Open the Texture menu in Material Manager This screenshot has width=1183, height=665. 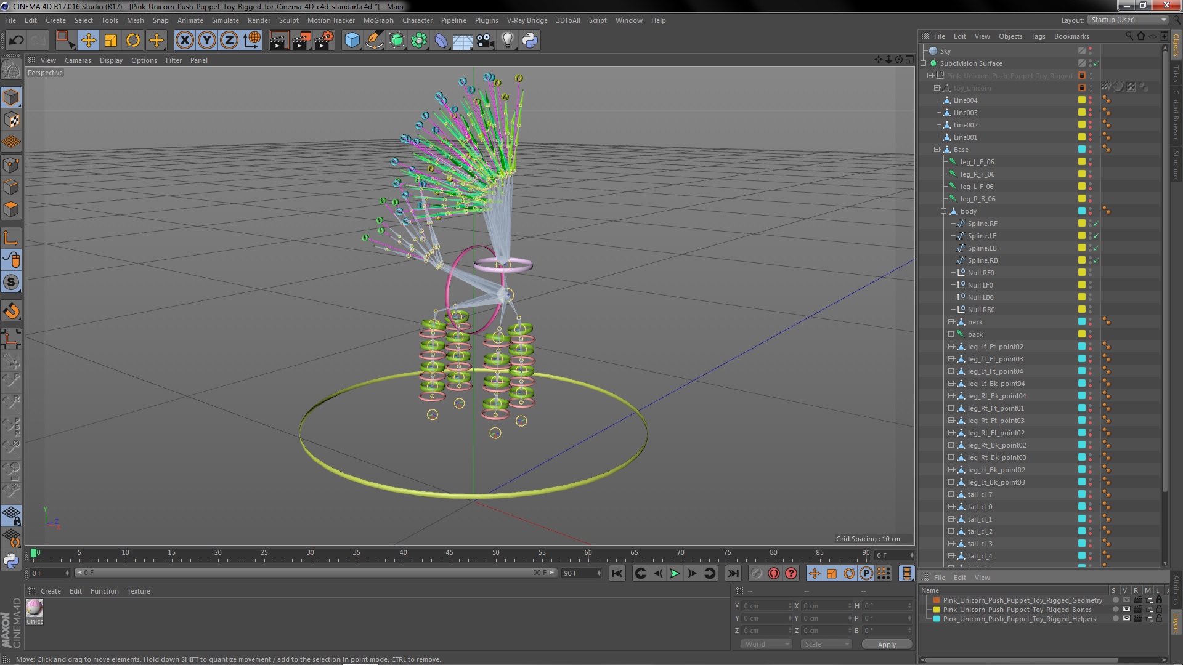(x=138, y=591)
